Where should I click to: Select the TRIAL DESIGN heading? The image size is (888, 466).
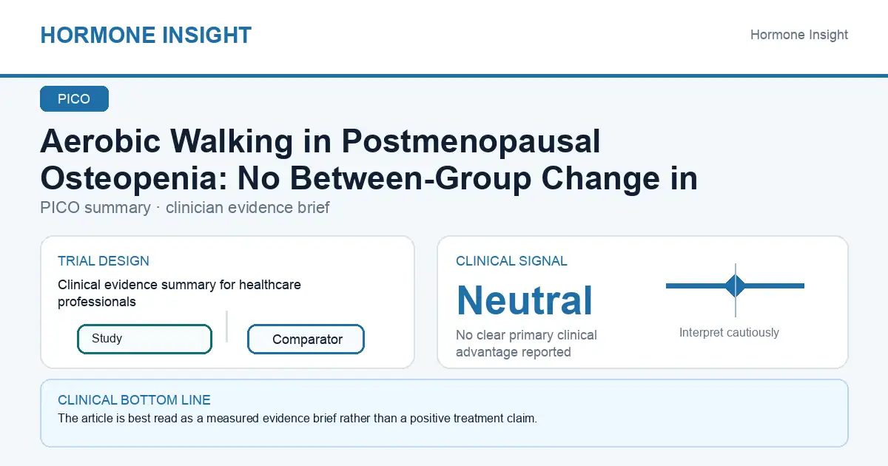tap(104, 261)
